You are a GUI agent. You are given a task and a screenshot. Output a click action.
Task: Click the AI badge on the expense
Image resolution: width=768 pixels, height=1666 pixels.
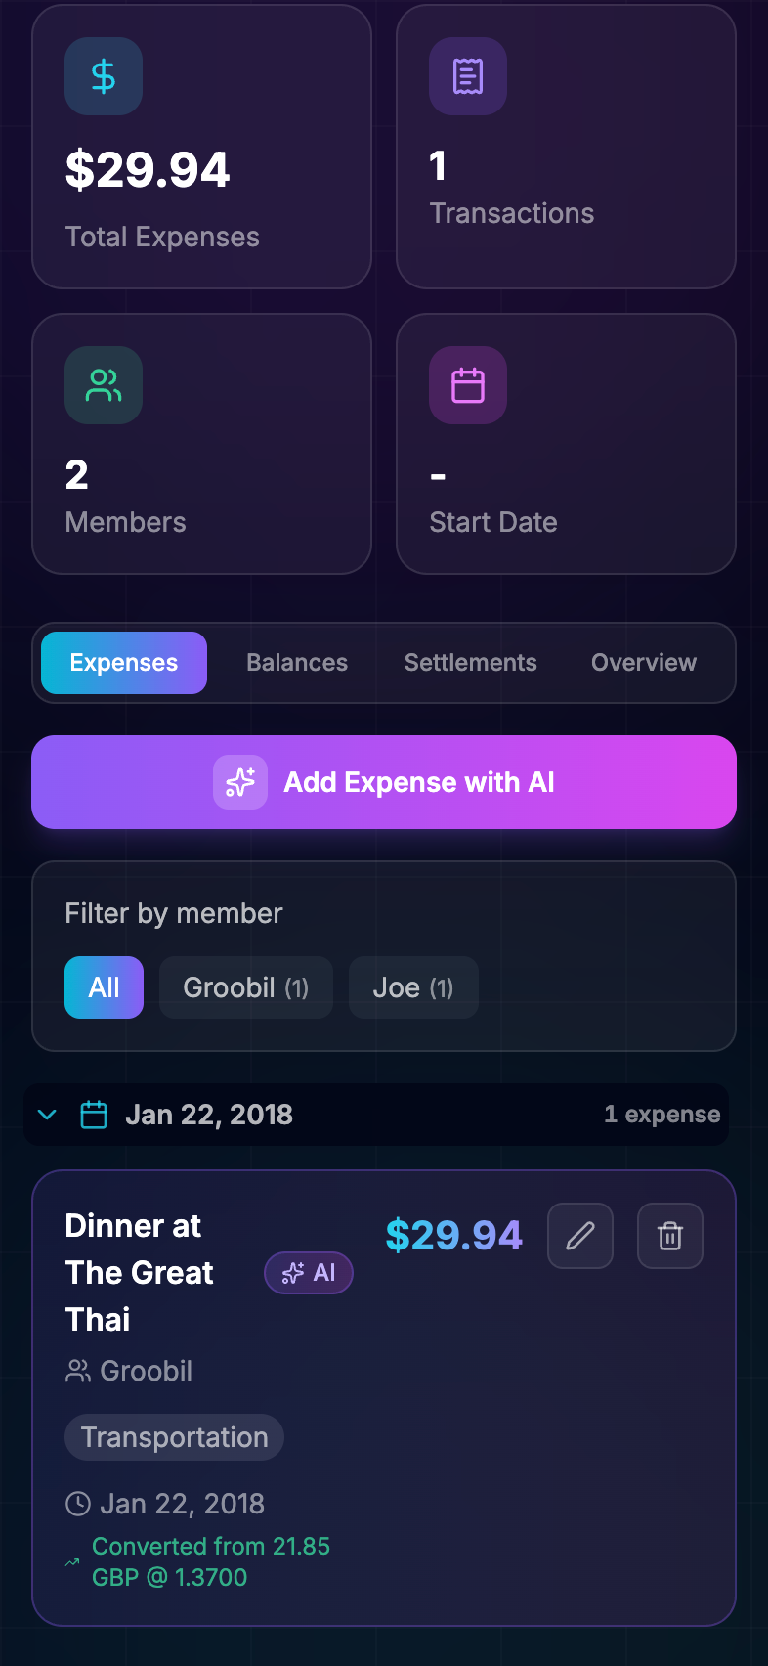tap(309, 1273)
